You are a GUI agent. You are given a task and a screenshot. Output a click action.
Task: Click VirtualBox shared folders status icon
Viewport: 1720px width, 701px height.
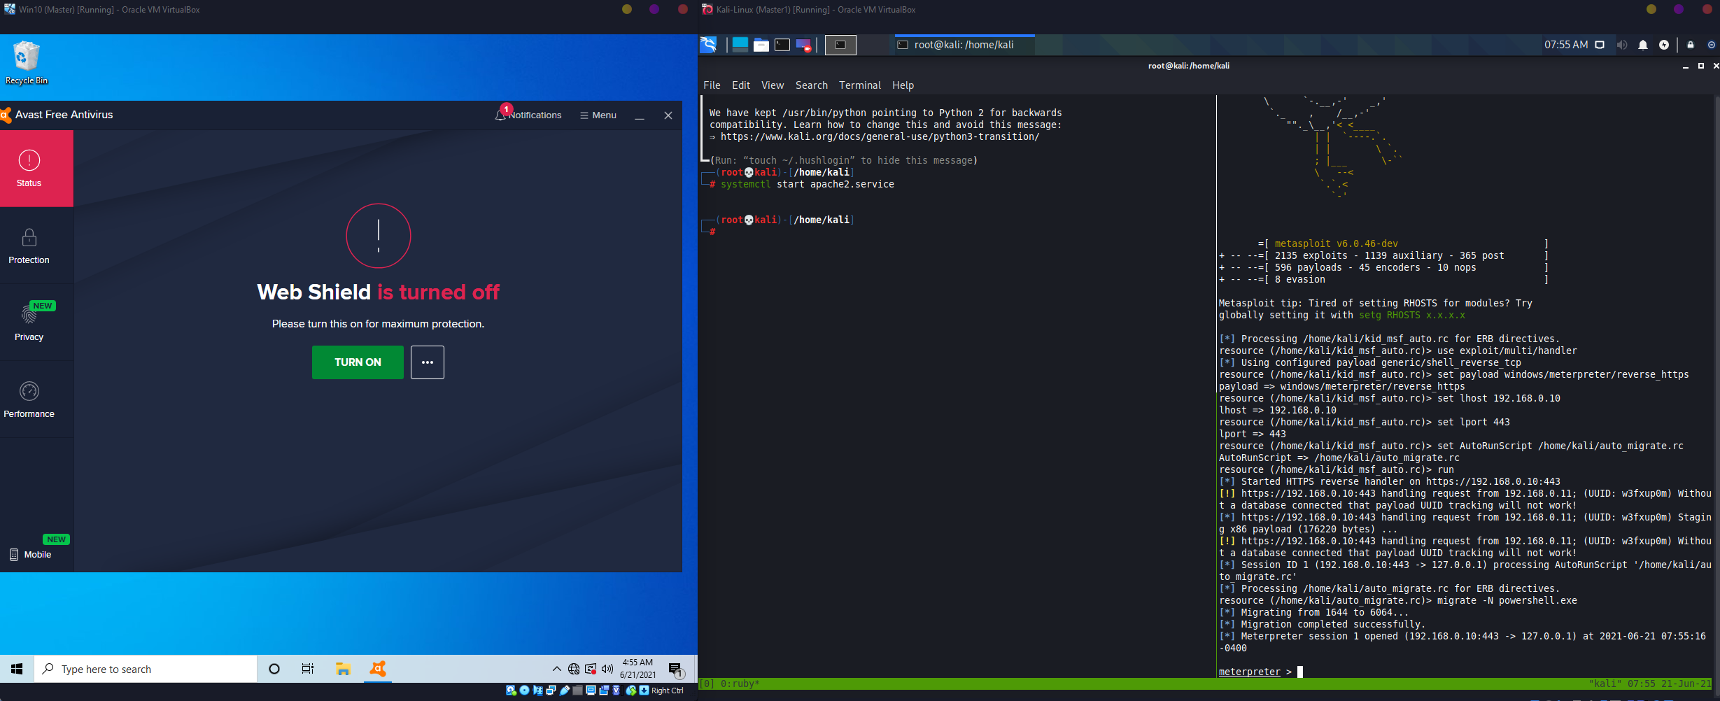pyautogui.click(x=577, y=691)
